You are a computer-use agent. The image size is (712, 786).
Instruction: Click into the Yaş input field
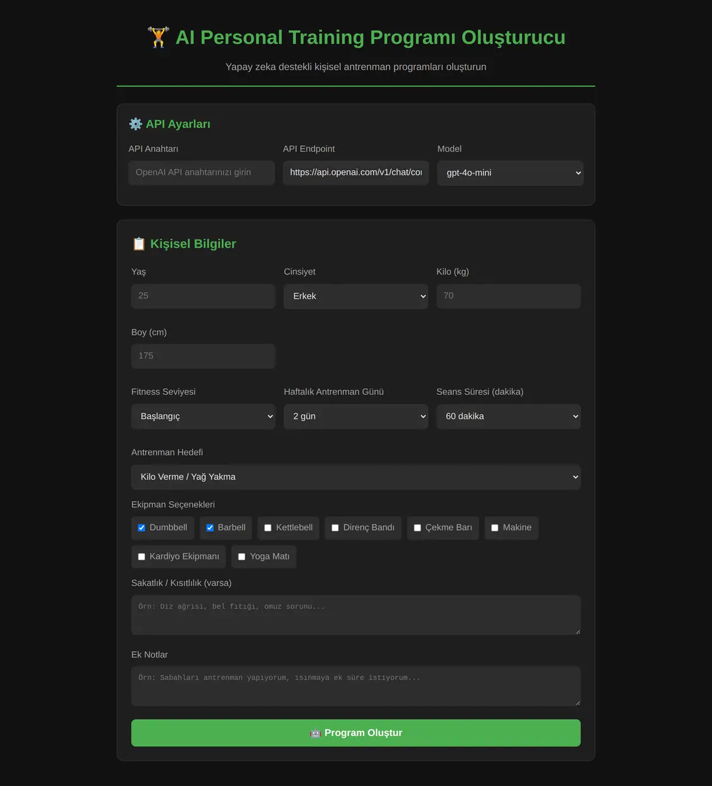point(204,296)
